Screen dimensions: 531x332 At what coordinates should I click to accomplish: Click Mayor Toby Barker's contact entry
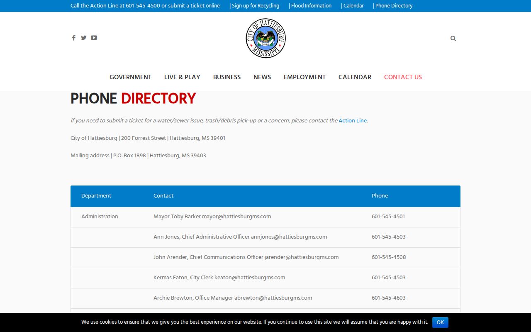point(212,217)
